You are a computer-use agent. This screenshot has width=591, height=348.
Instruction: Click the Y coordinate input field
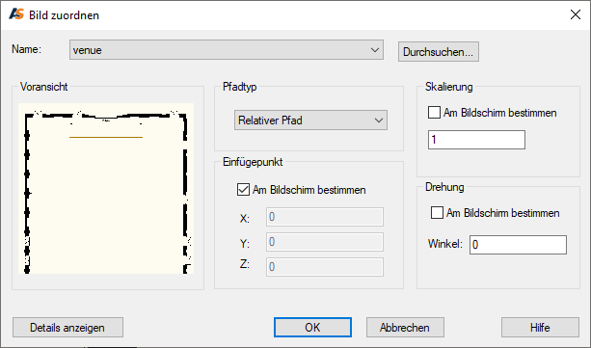pyautogui.click(x=325, y=242)
